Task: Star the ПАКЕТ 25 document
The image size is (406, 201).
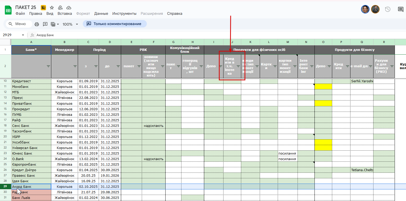Action: [x=52, y=8]
